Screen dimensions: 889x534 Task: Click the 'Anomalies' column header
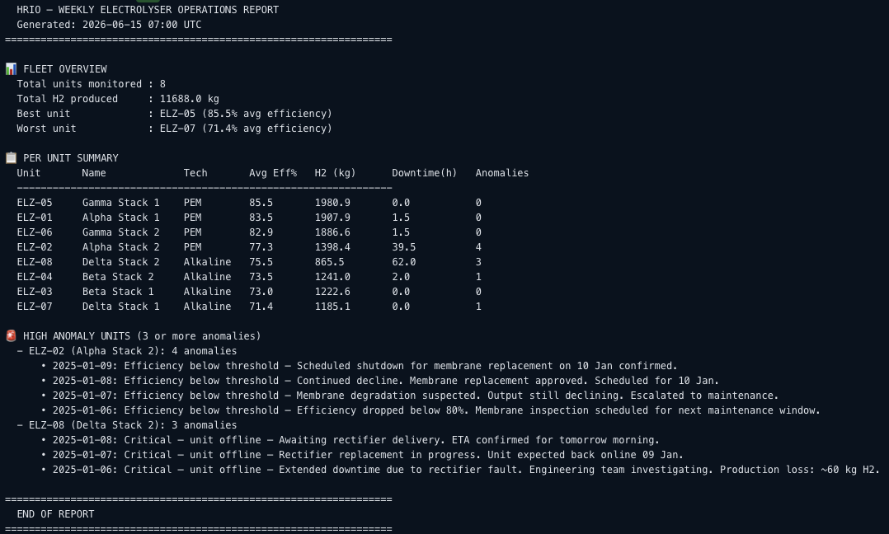point(501,173)
